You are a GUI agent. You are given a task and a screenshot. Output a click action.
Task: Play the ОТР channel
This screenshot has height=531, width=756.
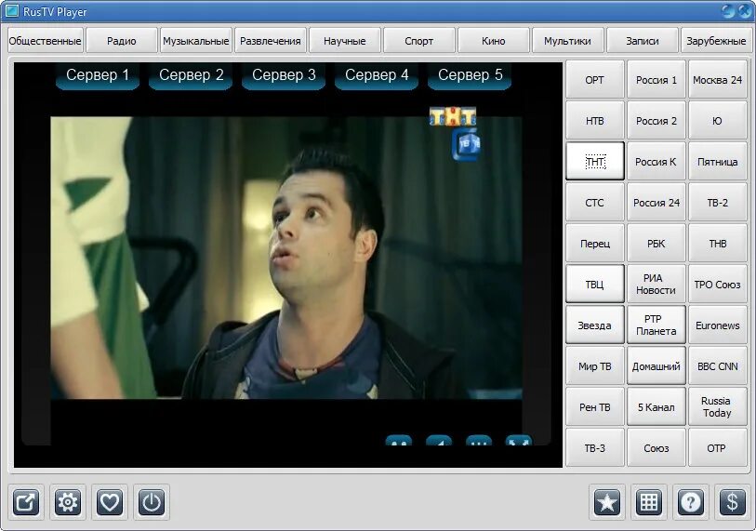[x=718, y=448]
